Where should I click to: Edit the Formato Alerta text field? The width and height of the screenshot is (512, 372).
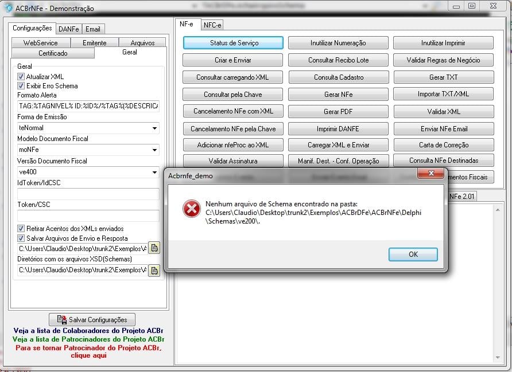(88, 106)
